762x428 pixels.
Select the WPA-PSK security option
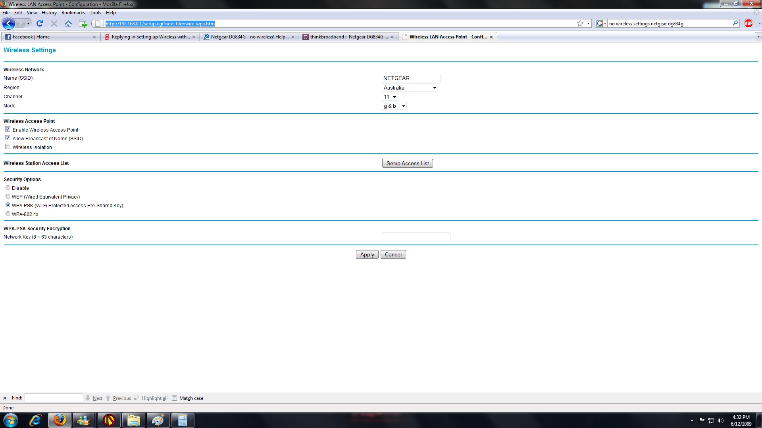(8, 205)
